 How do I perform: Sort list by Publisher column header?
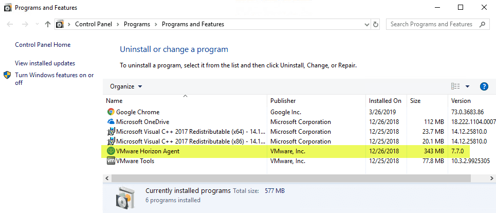(x=283, y=101)
